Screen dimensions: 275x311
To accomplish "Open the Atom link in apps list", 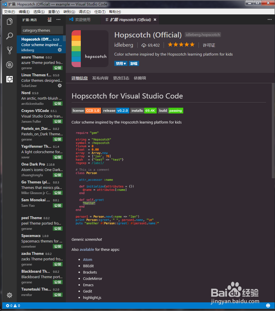I will pos(87,260).
